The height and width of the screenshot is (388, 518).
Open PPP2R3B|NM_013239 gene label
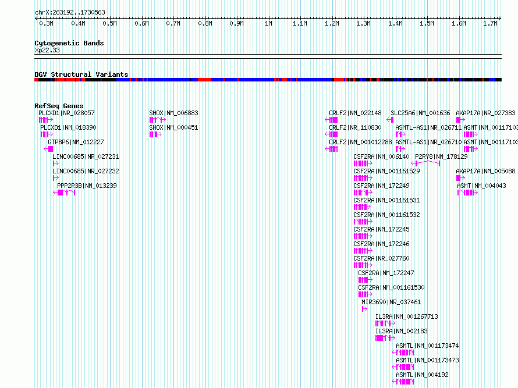click(87, 186)
